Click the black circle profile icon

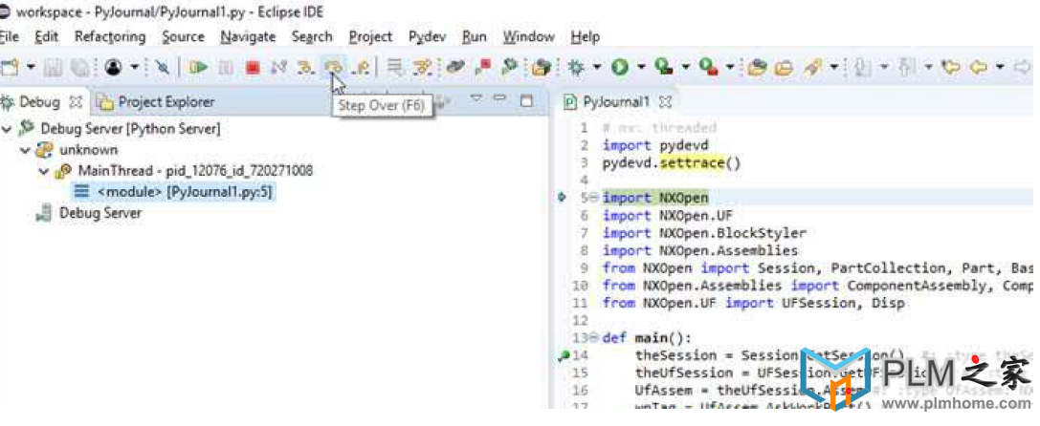click(114, 66)
